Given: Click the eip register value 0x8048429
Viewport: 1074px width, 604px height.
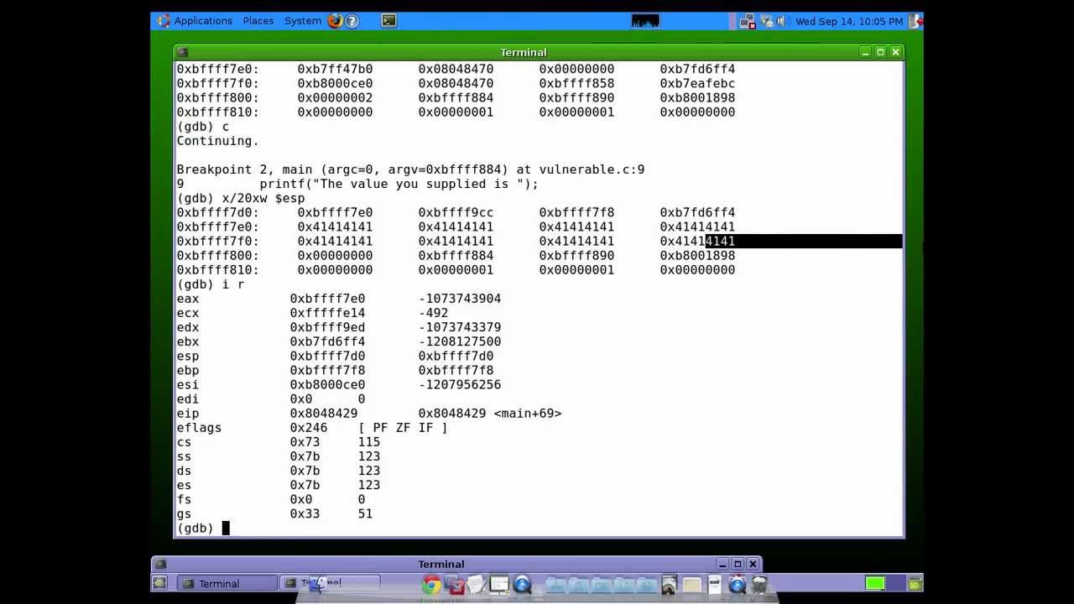Looking at the screenshot, I should click(324, 414).
